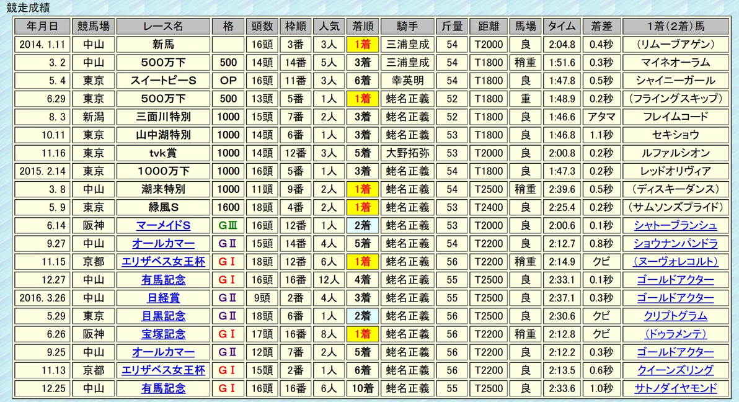Select the time cell 2:04.8
Image resolution: width=739 pixels, height=402 pixels.
click(562, 45)
